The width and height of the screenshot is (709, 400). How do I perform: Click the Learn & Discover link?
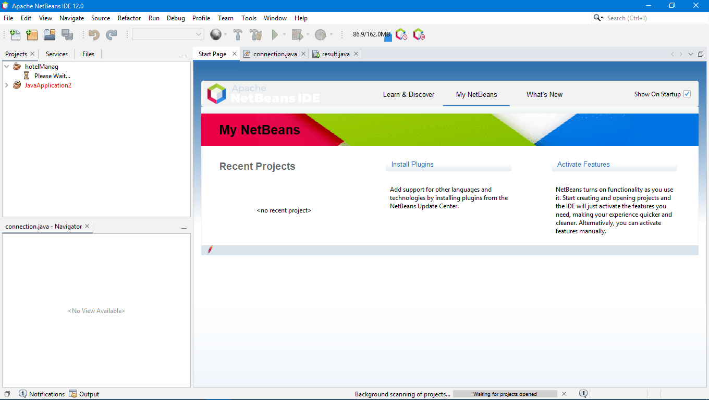point(409,94)
